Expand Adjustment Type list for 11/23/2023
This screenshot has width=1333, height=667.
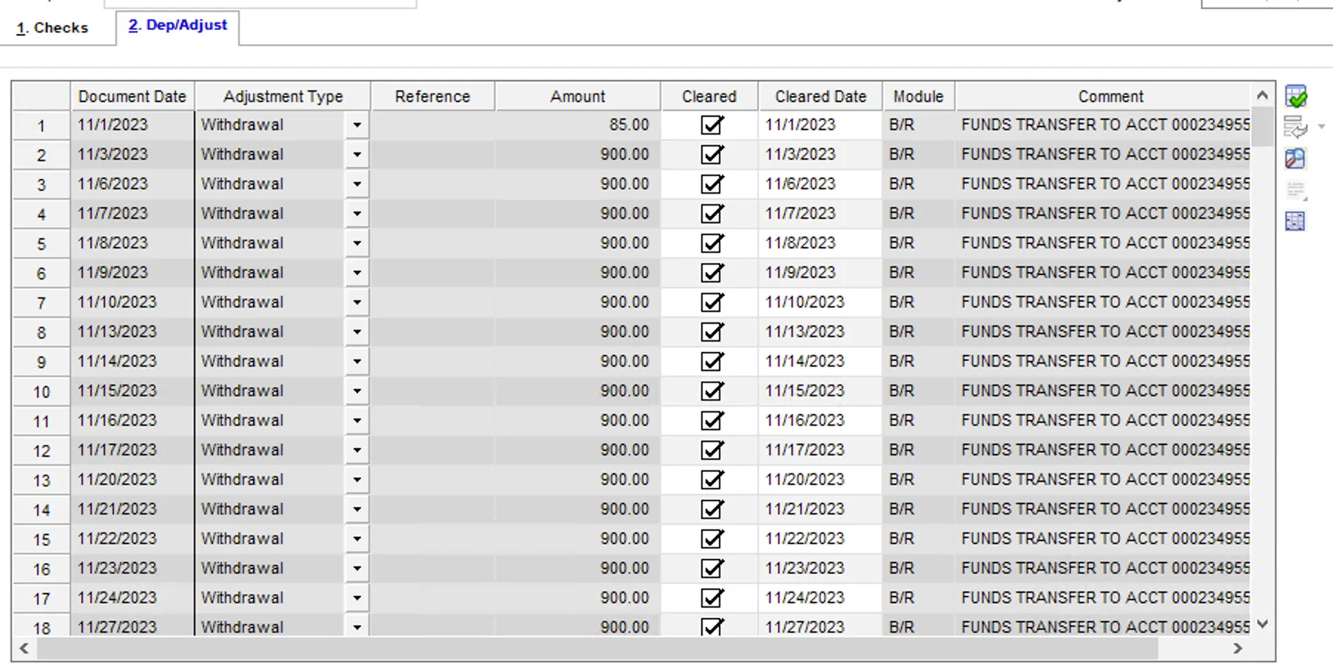(357, 569)
